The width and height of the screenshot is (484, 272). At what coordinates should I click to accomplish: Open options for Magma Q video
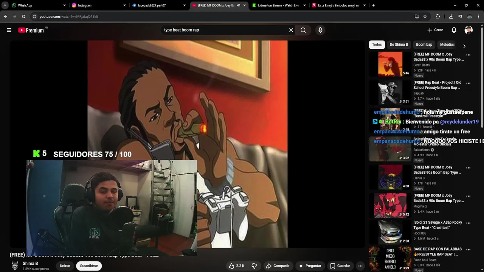468,196
